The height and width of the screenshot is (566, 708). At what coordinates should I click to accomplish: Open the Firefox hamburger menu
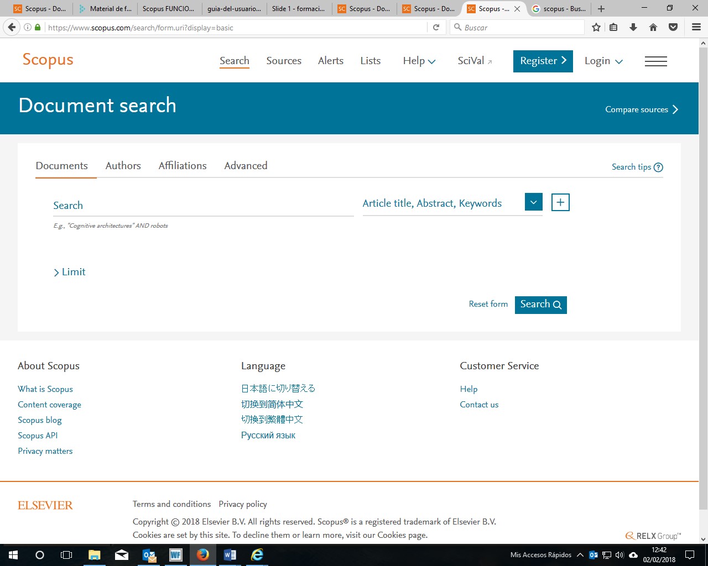point(696,27)
